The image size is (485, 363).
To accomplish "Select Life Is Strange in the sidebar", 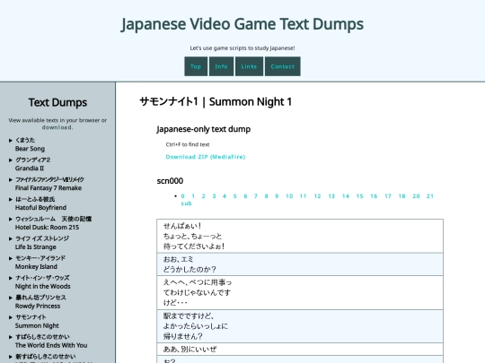I will click(x=36, y=247).
